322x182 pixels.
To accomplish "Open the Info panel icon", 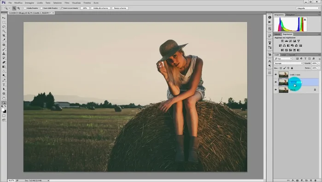I will point(269,17).
